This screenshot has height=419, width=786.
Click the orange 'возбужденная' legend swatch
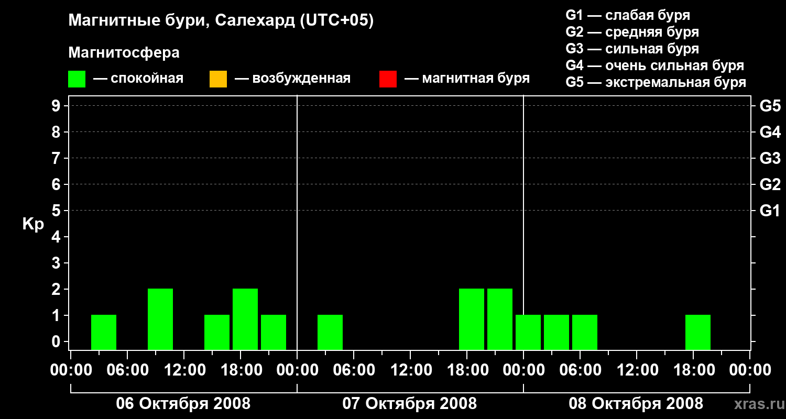218,79
